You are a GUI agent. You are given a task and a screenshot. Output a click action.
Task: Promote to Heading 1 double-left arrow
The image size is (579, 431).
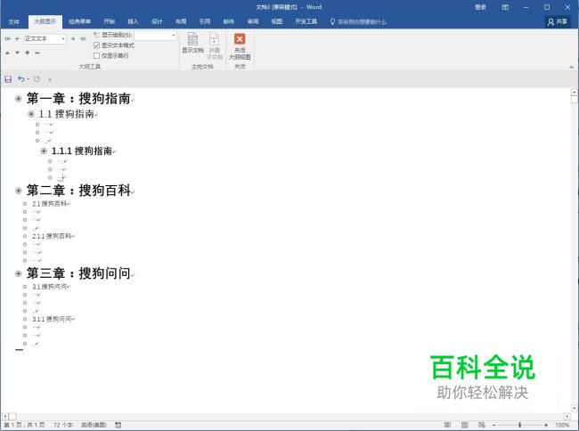coord(7,39)
